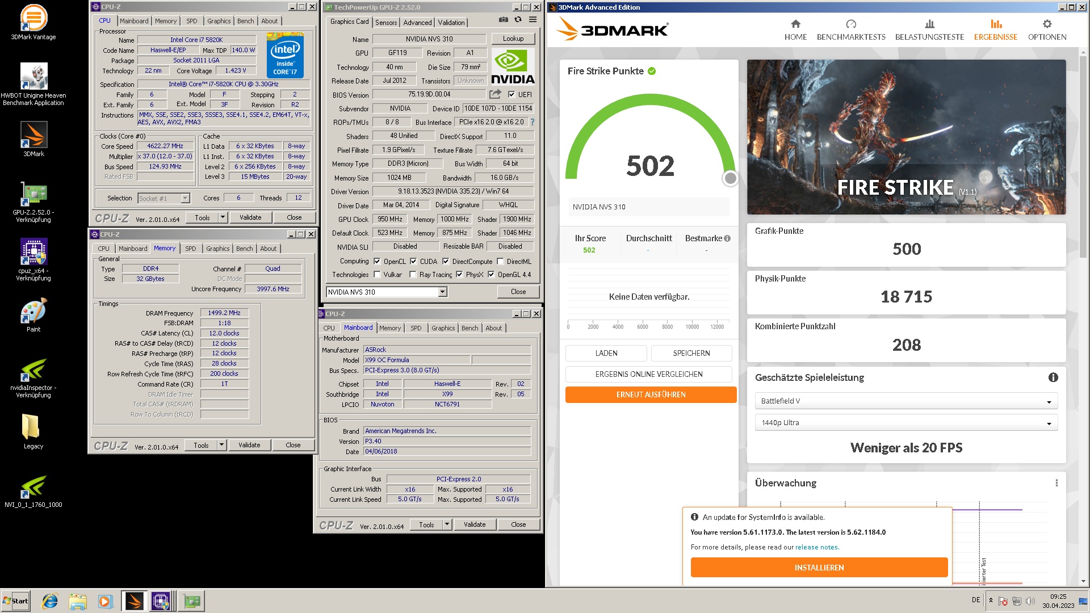The image size is (1090, 613).
Task: Show hidden system tray icons arrow
Action: coord(991,601)
